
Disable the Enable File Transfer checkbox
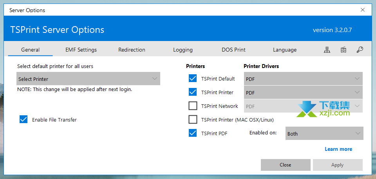(x=23, y=119)
